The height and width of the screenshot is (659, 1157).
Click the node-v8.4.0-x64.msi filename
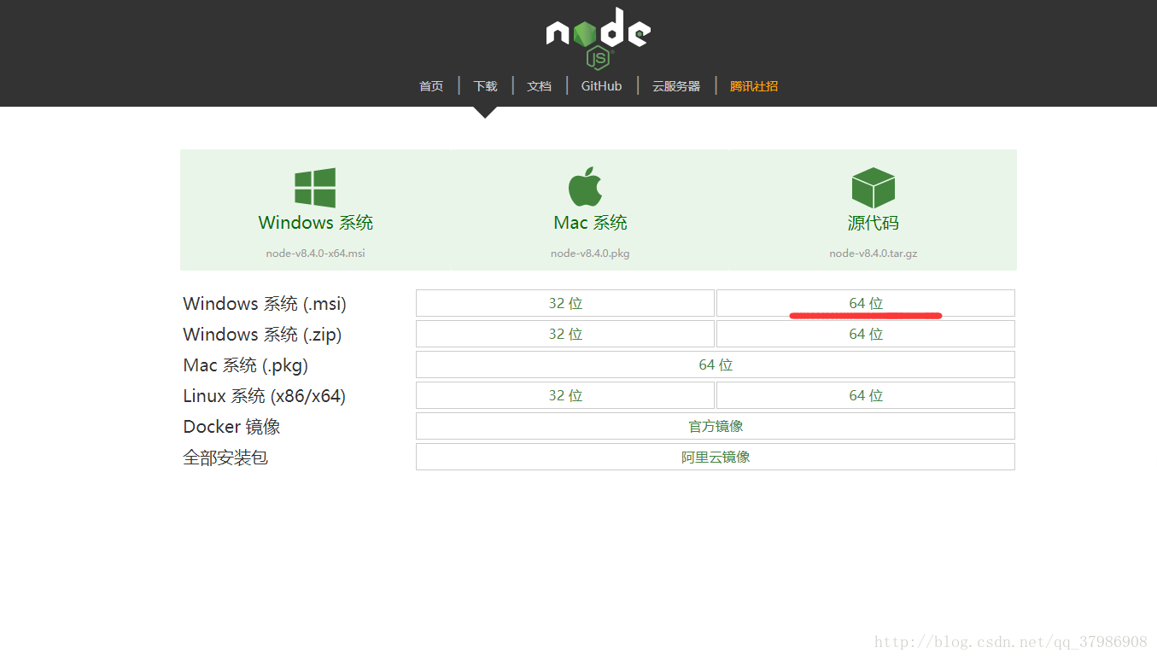click(x=315, y=254)
